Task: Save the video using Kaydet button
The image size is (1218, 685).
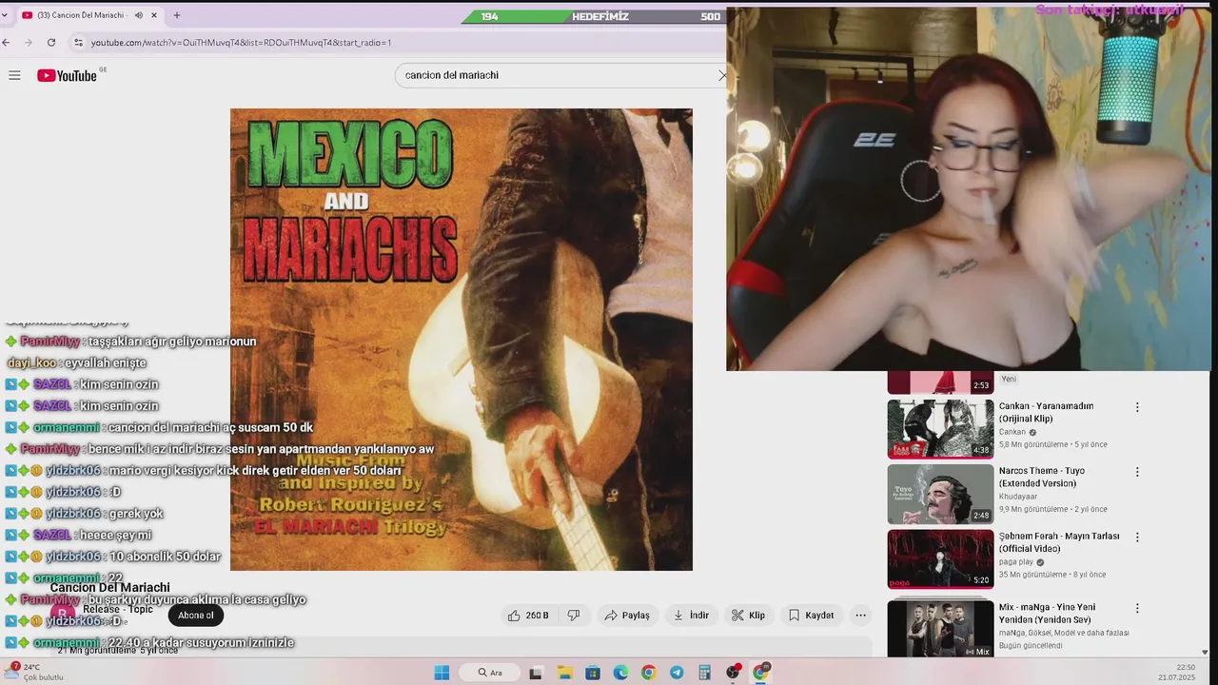Action: click(811, 616)
